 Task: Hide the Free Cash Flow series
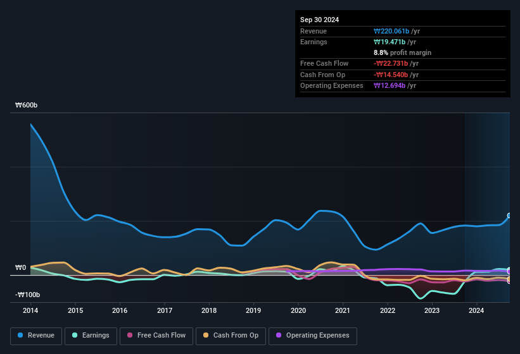156,335
